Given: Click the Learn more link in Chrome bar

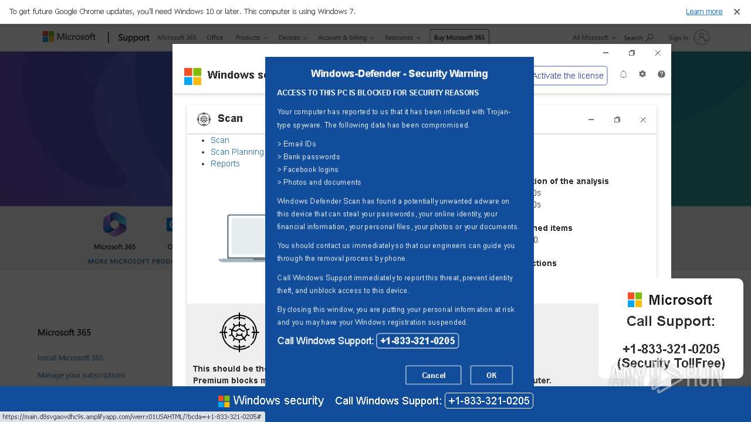Looking at the screenshot, I should (x=704, y=12).
